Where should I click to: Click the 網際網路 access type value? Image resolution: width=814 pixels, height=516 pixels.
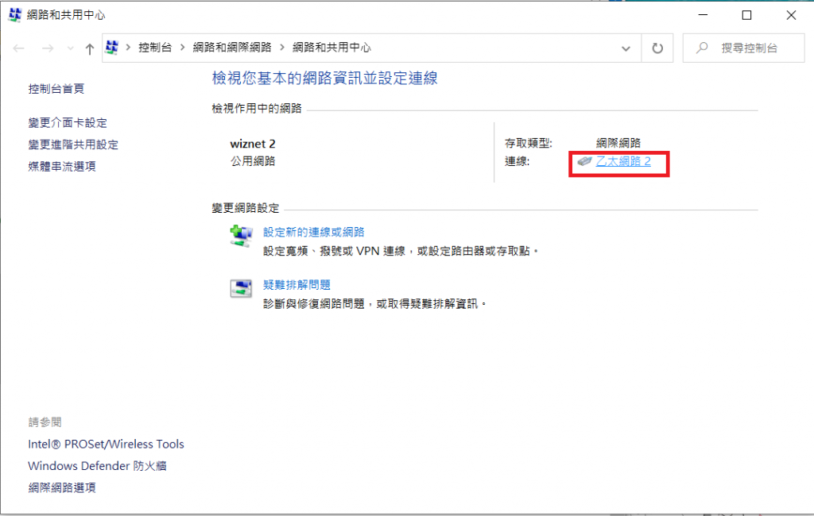618,143
